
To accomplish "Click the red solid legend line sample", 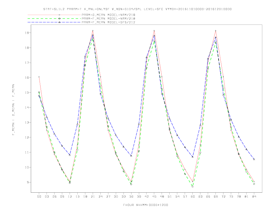I will [x=54, y=15].
